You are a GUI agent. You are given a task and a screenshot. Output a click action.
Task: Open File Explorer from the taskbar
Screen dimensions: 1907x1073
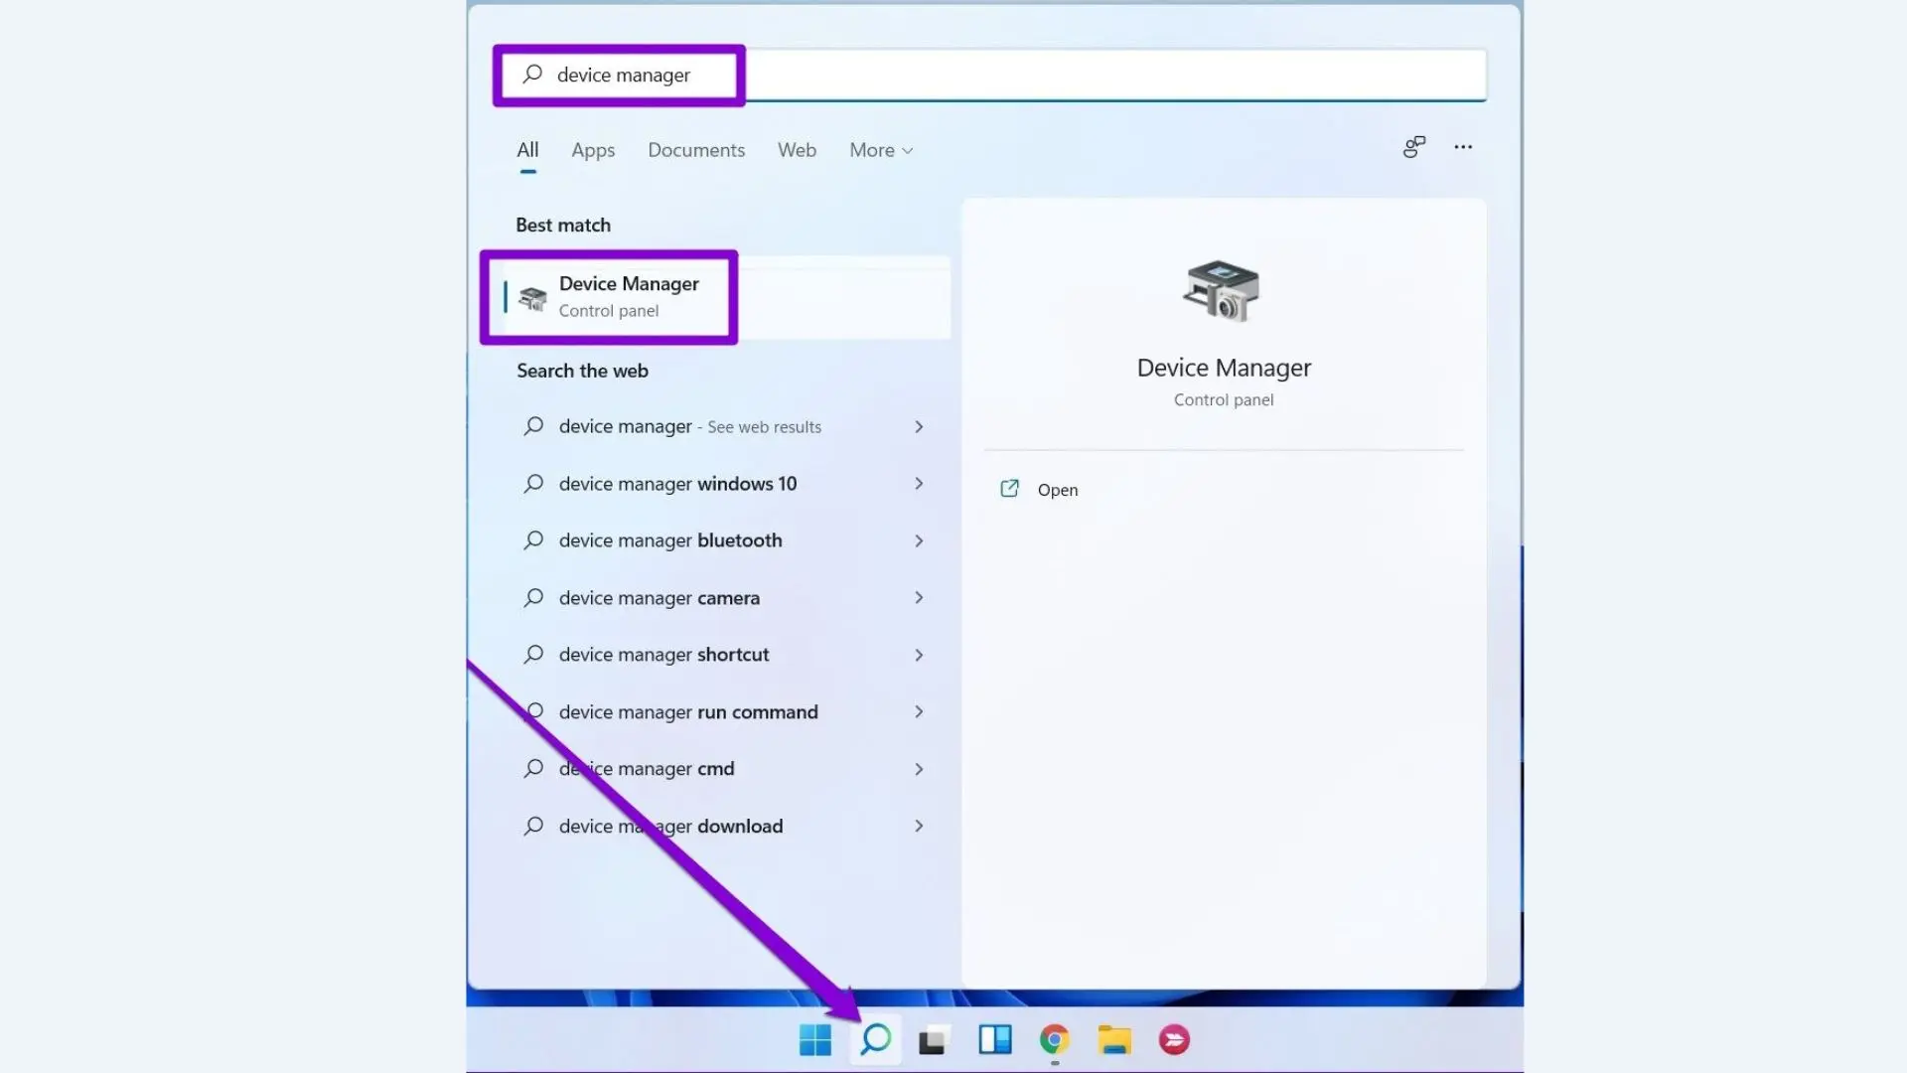click(x=1114, y=1040)
